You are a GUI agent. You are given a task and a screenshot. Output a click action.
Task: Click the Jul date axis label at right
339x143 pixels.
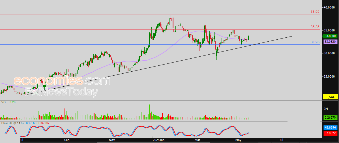point(281,140)
